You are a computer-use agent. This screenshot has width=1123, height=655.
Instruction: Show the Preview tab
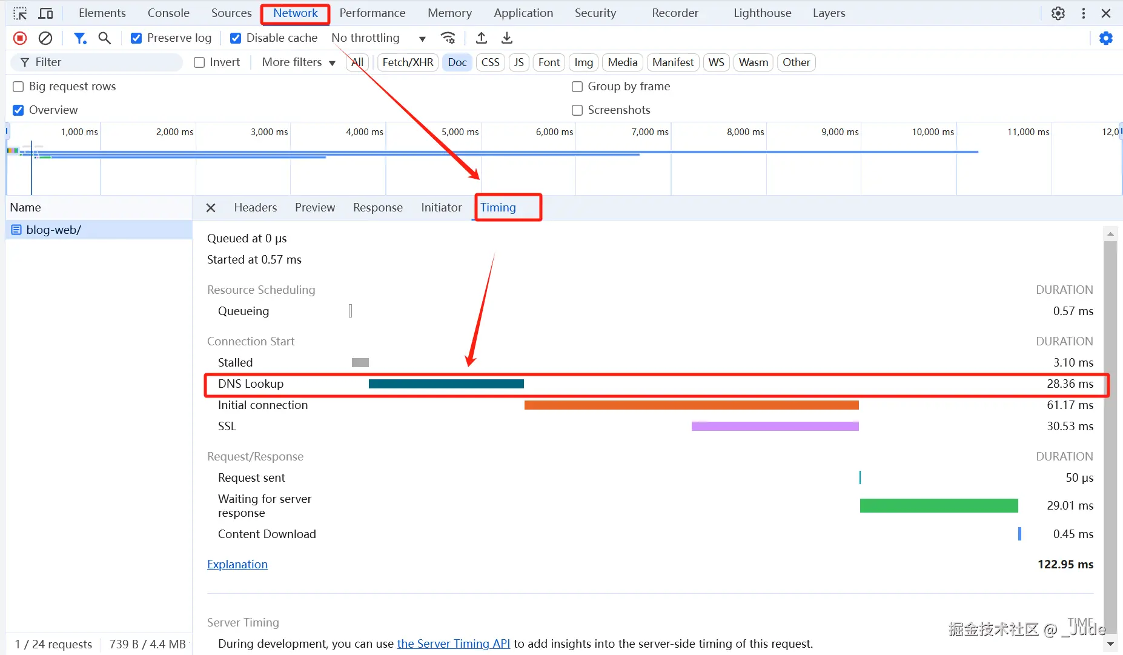315,208
